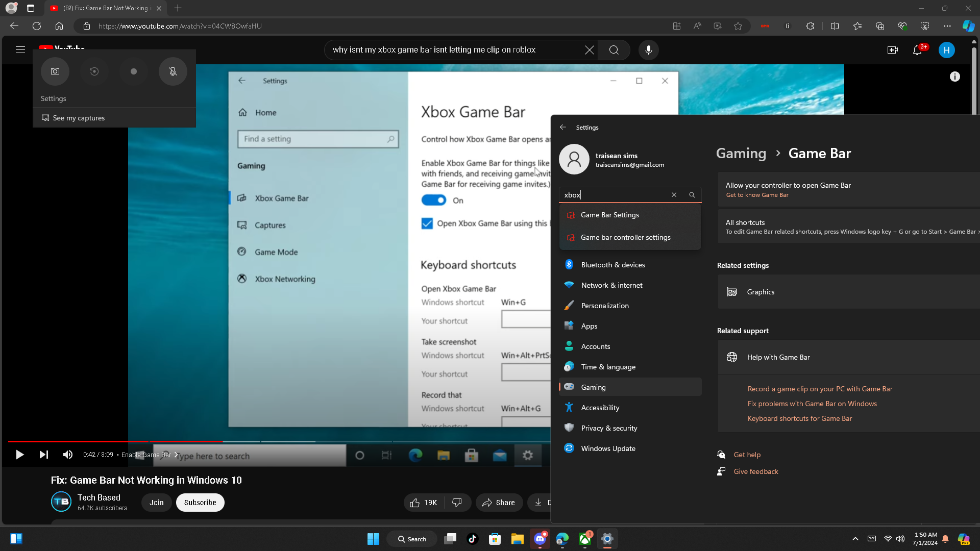
Task: Go to the Edge home page
Action: pos(59,26)
